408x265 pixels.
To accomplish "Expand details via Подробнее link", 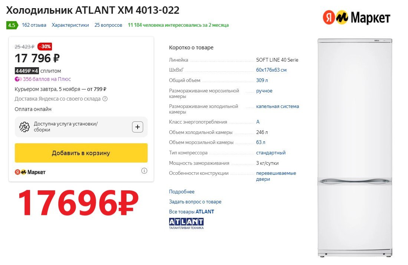I will [182, 192].
